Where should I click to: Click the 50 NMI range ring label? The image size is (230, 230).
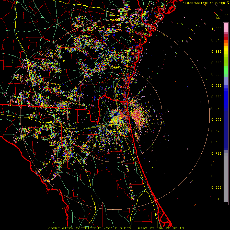tap(115, 68)
